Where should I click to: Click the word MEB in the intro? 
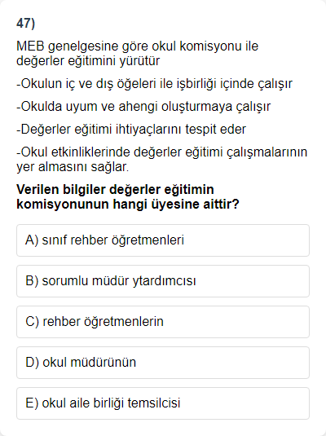click(x=30, y=46)
